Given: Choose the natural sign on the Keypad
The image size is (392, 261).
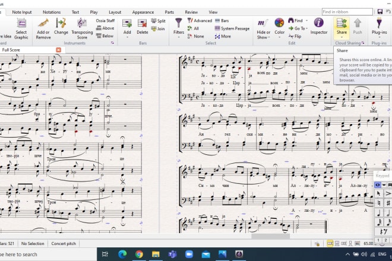Looking at the screenshot, I should [x=378, y=203].
